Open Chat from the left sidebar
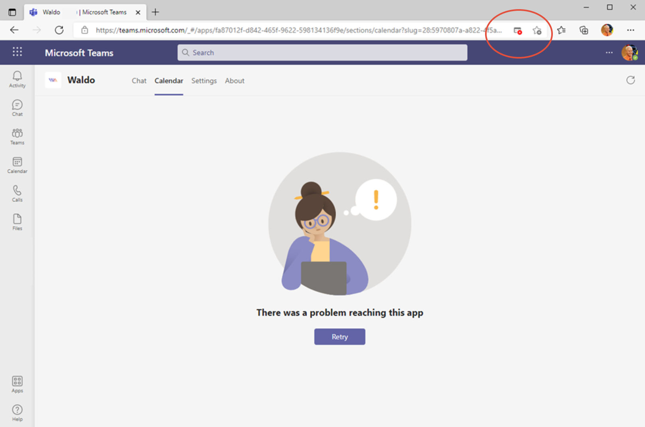The width and height of the screenshot is (645, 427). [x=17, y=108]
